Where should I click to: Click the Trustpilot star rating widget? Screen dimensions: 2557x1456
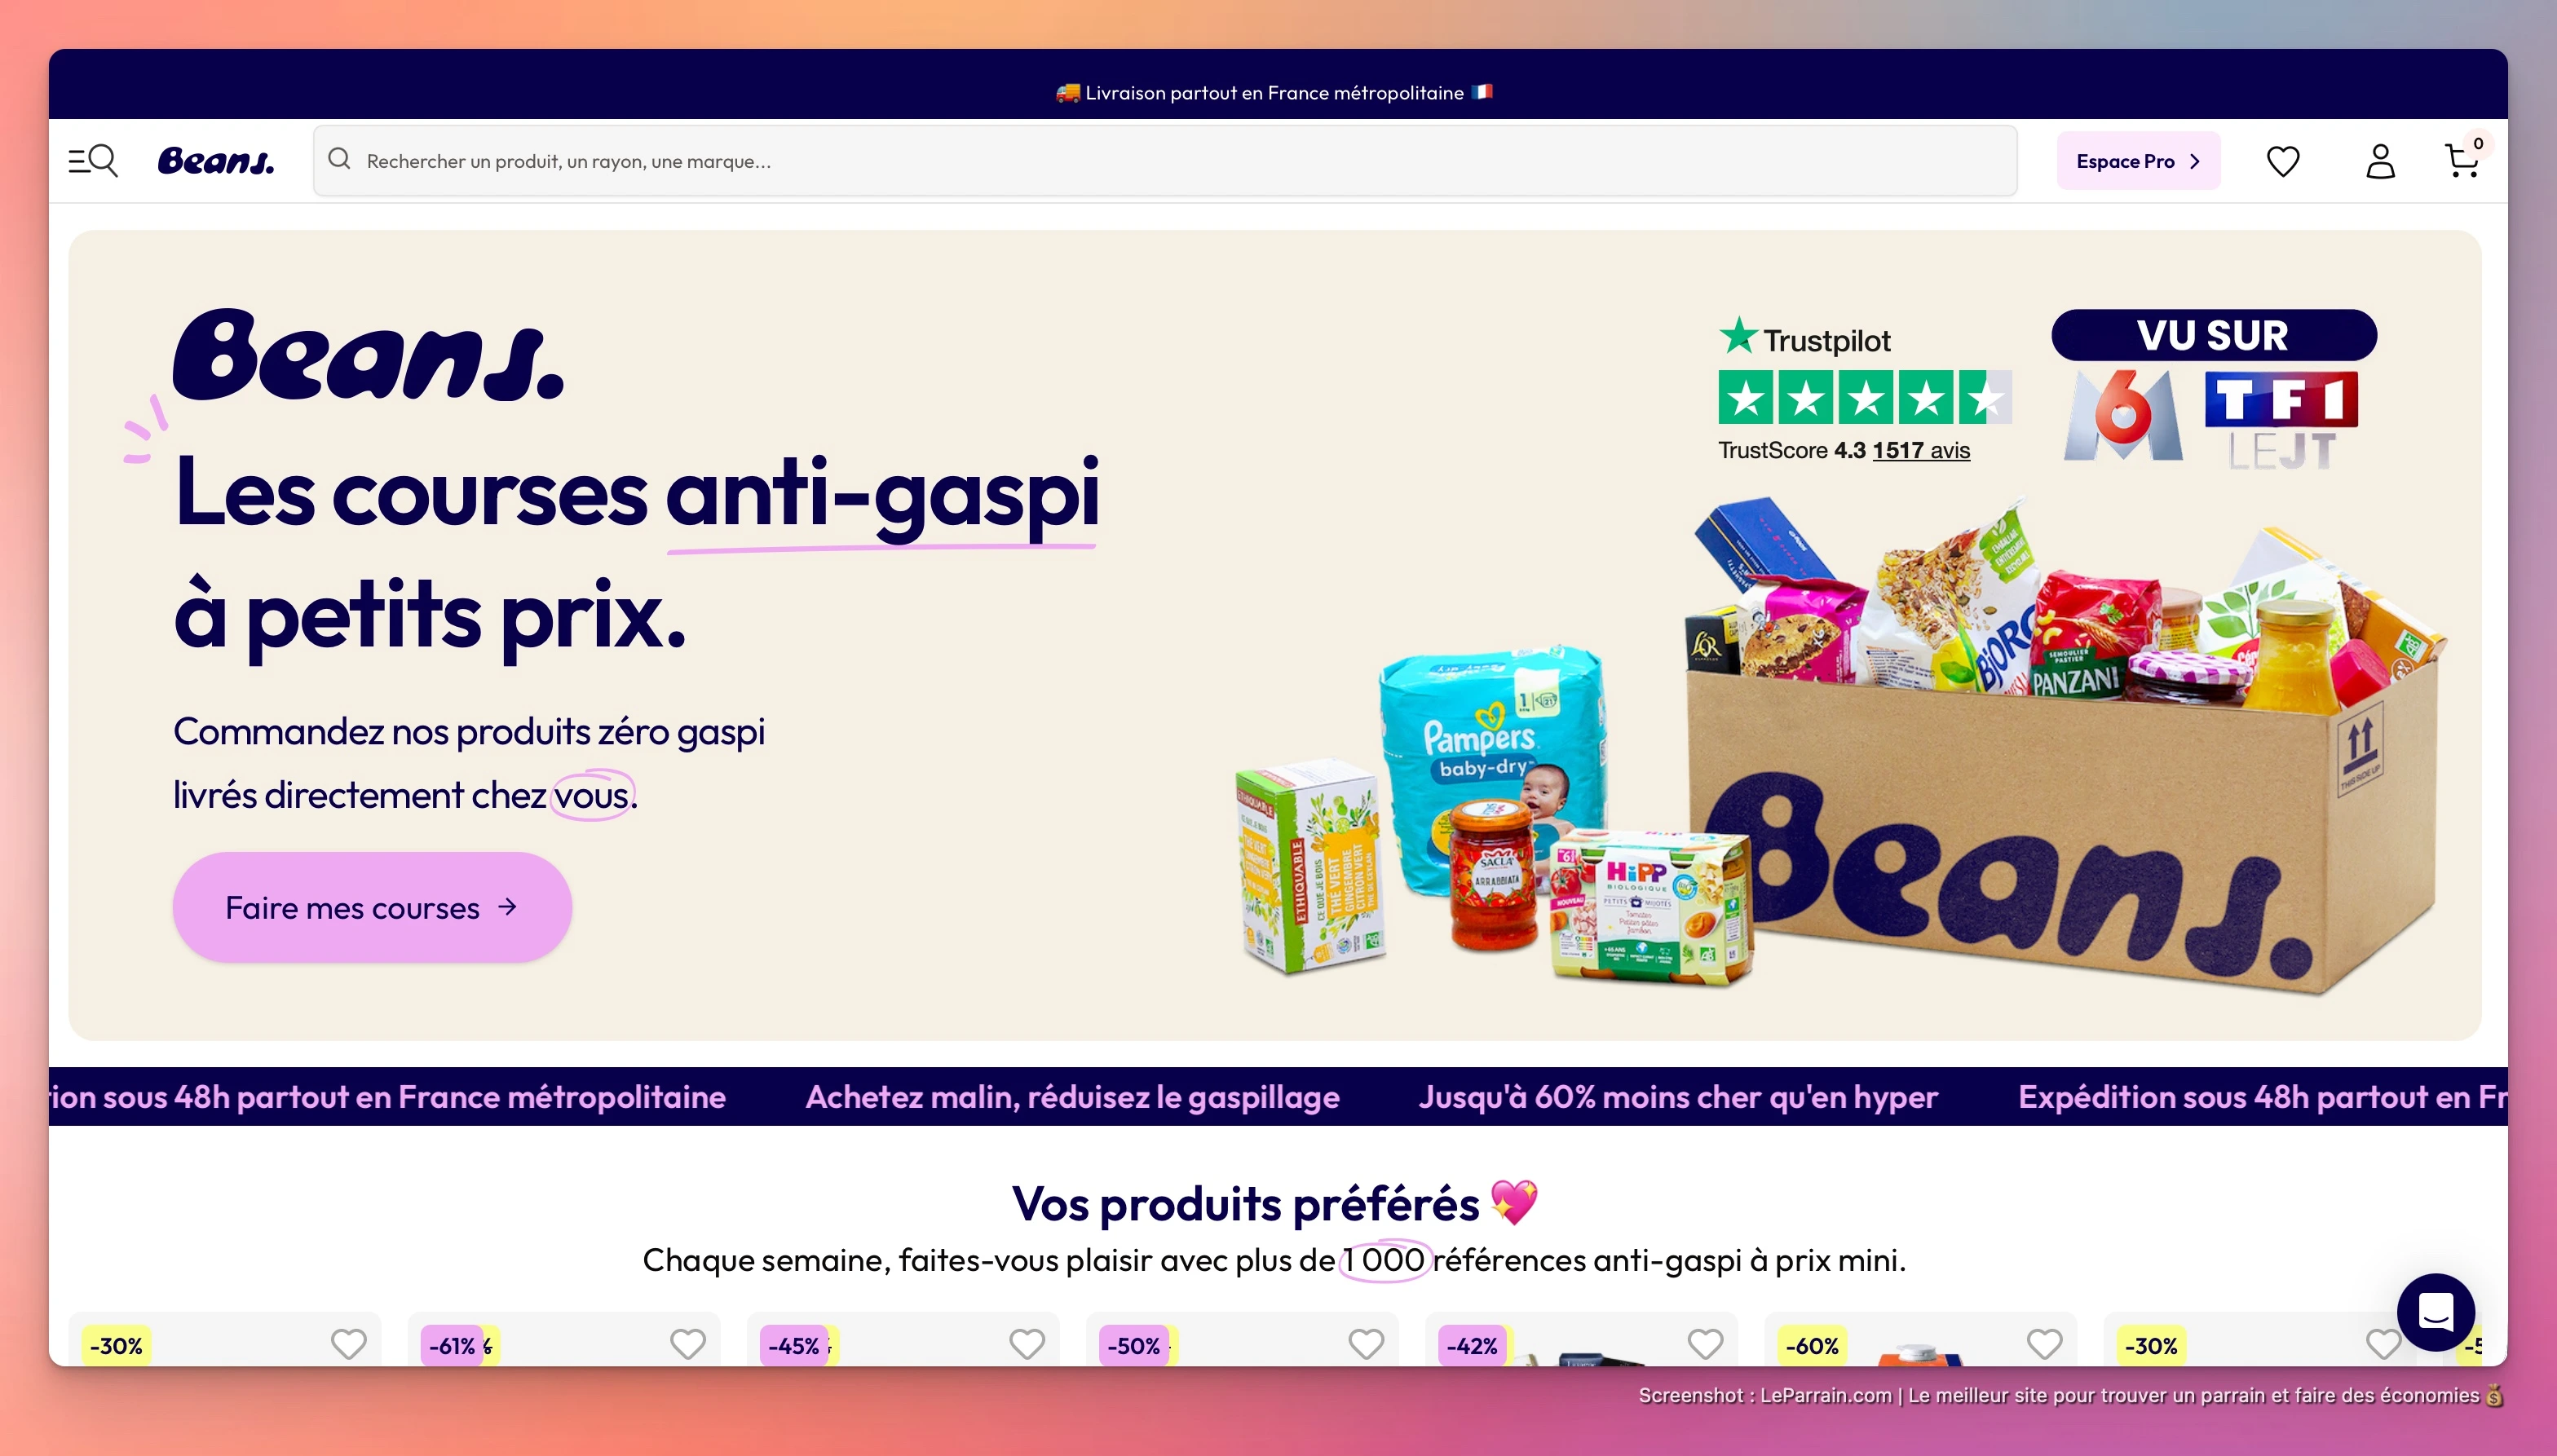click(1865, 397)
